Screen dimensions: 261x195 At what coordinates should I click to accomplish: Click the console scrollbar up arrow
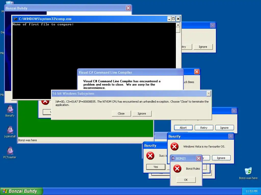point(178,25)
